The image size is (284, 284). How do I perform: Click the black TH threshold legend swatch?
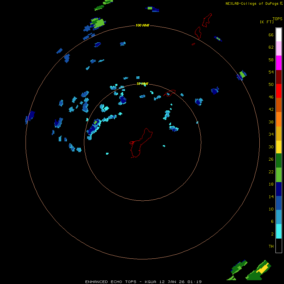coord(279,246)
